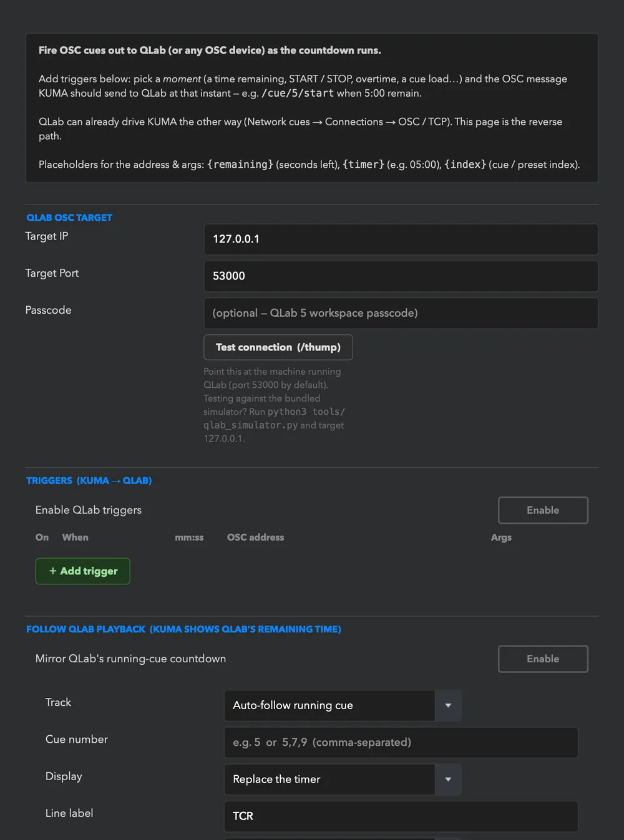
Task: Click the 'python3 tools/' code in help text
Action: pyautogui.click(x=306, y=412)
